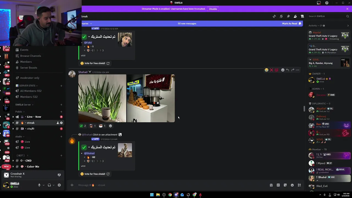Open the moderator-only channel

click(x=38, y=78)
